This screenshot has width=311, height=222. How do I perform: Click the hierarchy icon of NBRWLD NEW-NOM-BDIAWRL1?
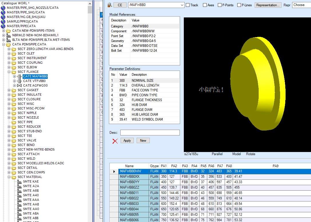pos(8,35)
